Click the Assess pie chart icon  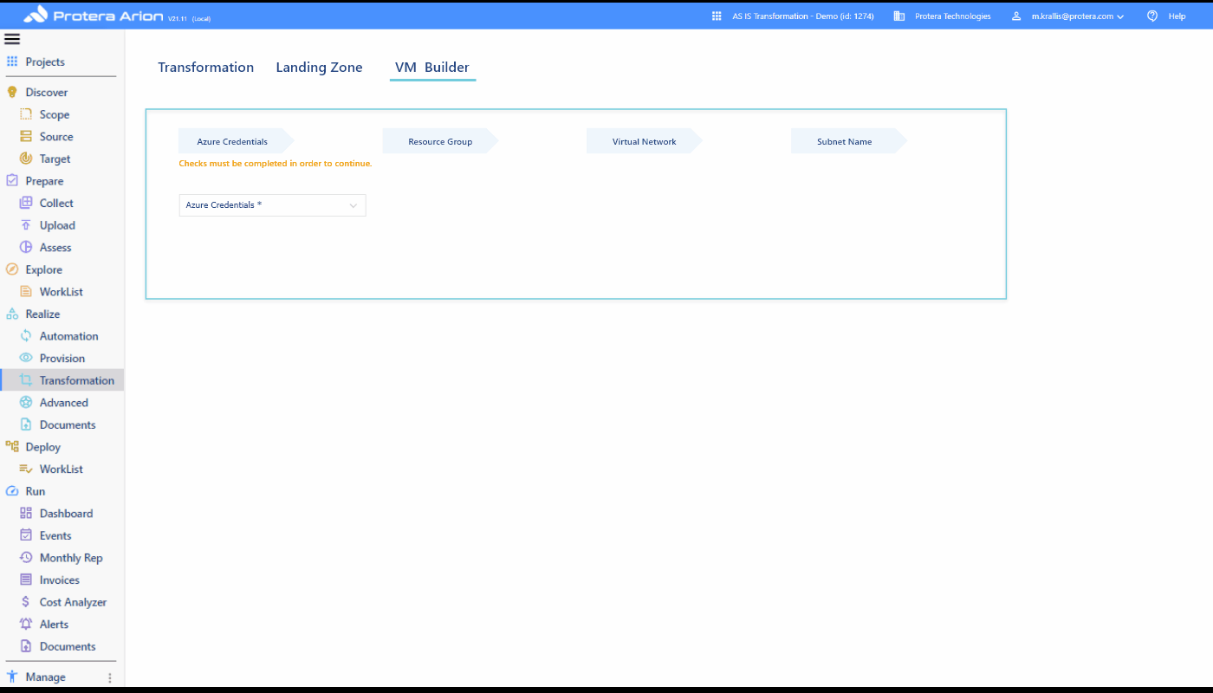pyautogui.click(x=26, y=247)
